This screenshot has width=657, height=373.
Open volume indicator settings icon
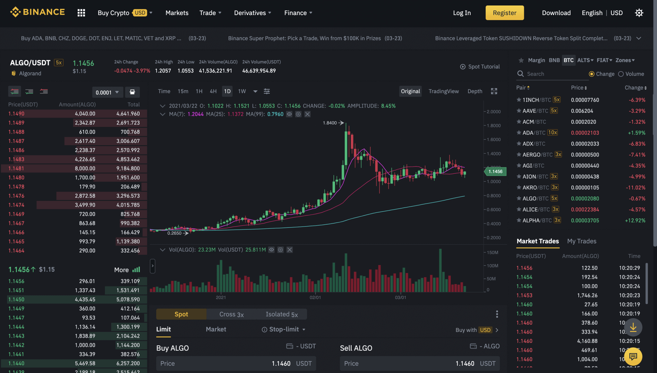(x=280, y=250)
